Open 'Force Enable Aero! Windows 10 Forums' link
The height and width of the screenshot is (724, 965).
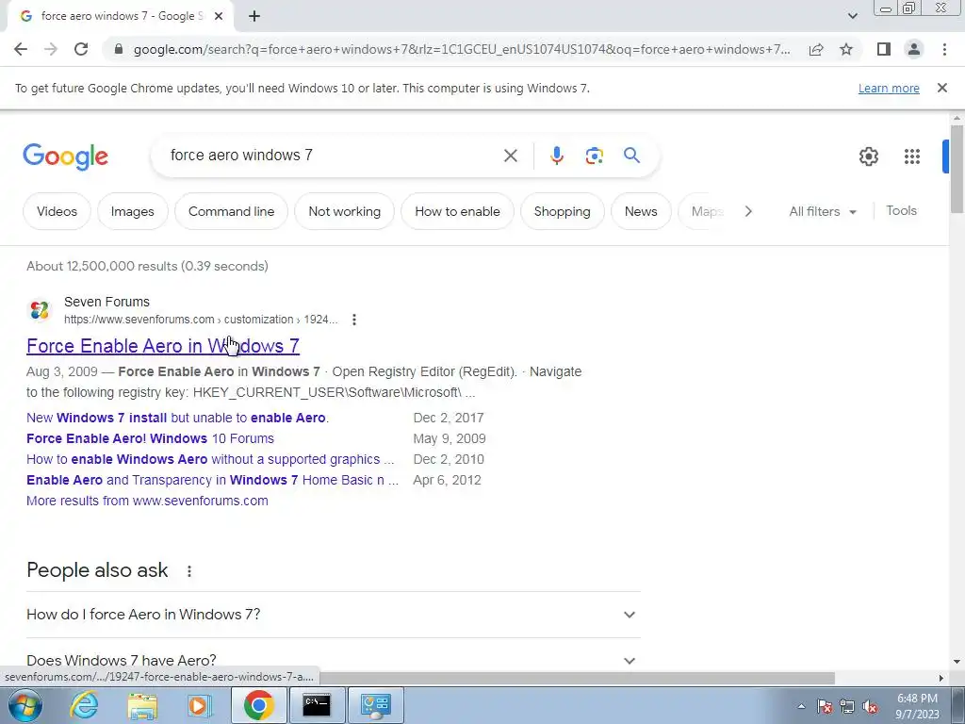(150, 438)
